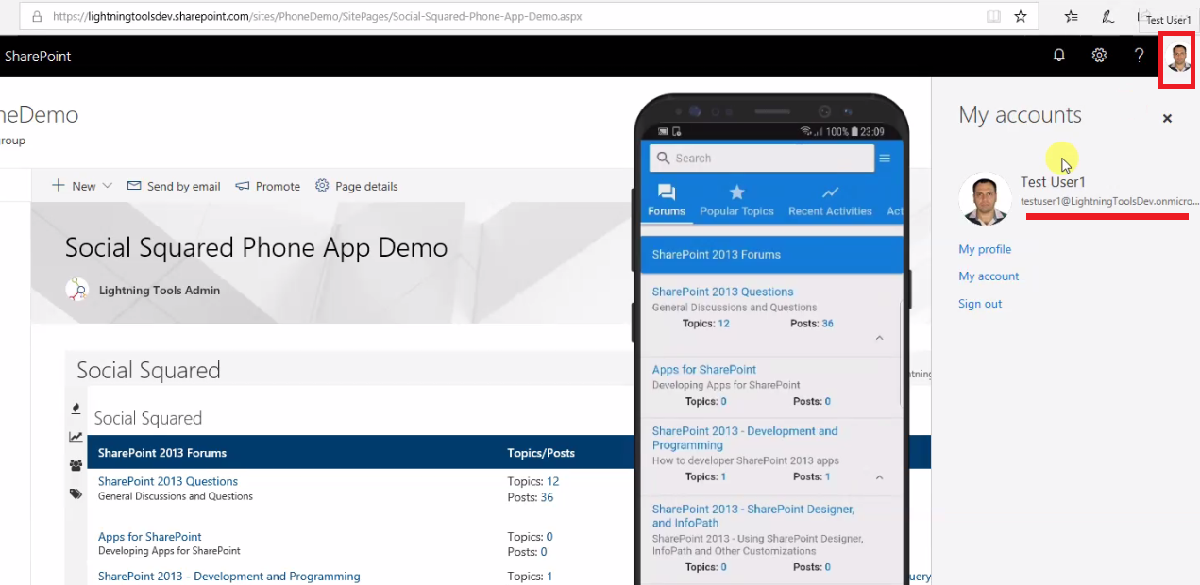Open My account link

tap(989, 276)
